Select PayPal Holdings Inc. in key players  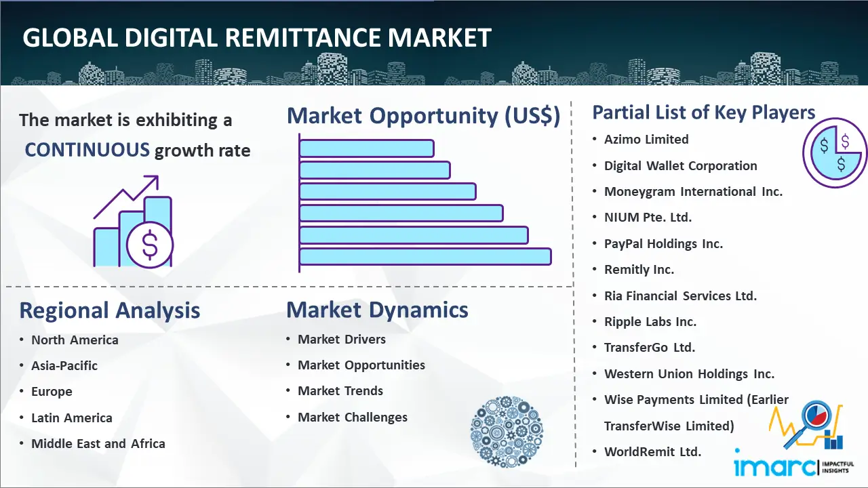point(663,243)
